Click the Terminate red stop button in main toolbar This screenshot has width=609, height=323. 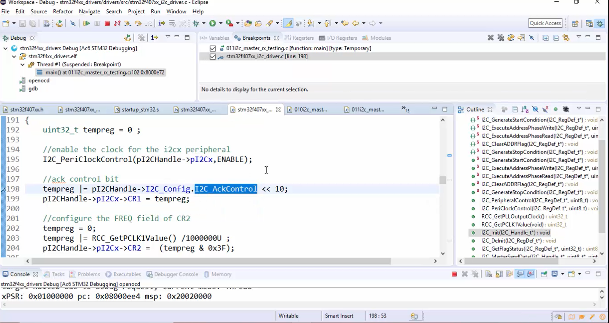(x=107, y=23)
